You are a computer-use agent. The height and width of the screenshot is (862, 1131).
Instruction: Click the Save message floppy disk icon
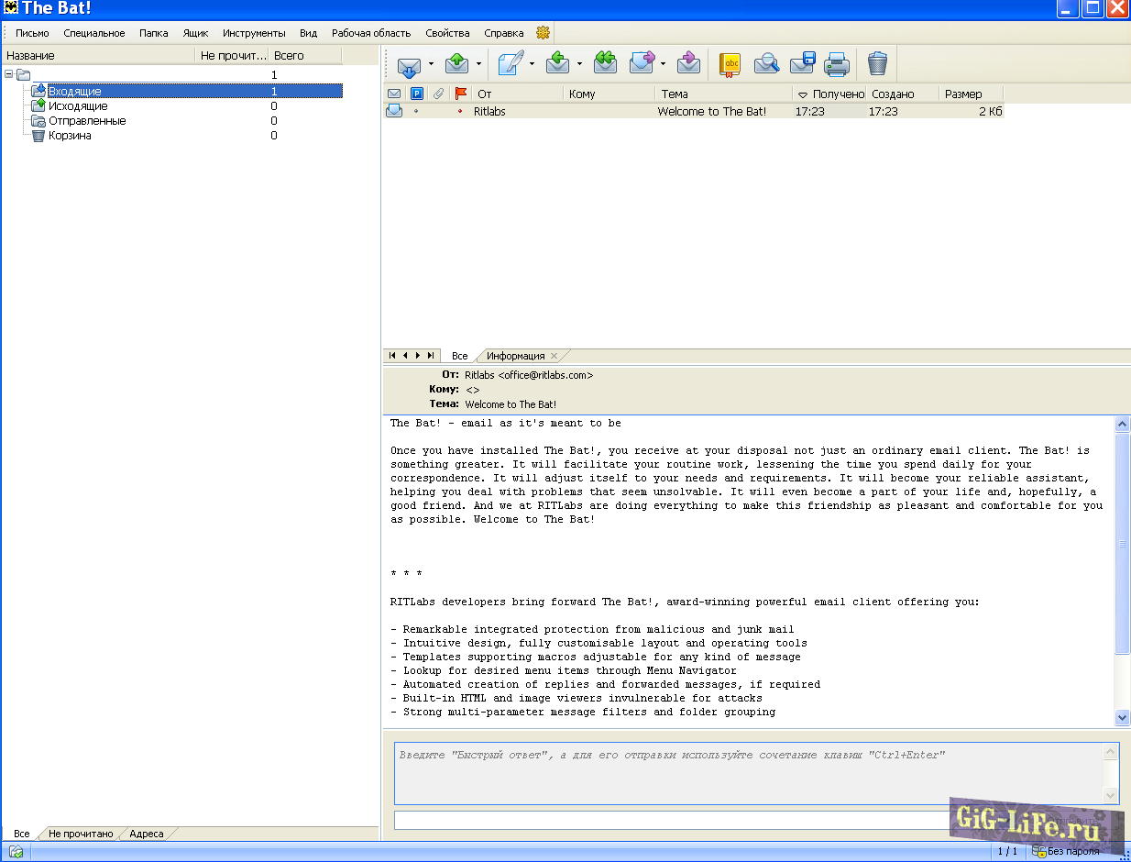coord(802,64)
